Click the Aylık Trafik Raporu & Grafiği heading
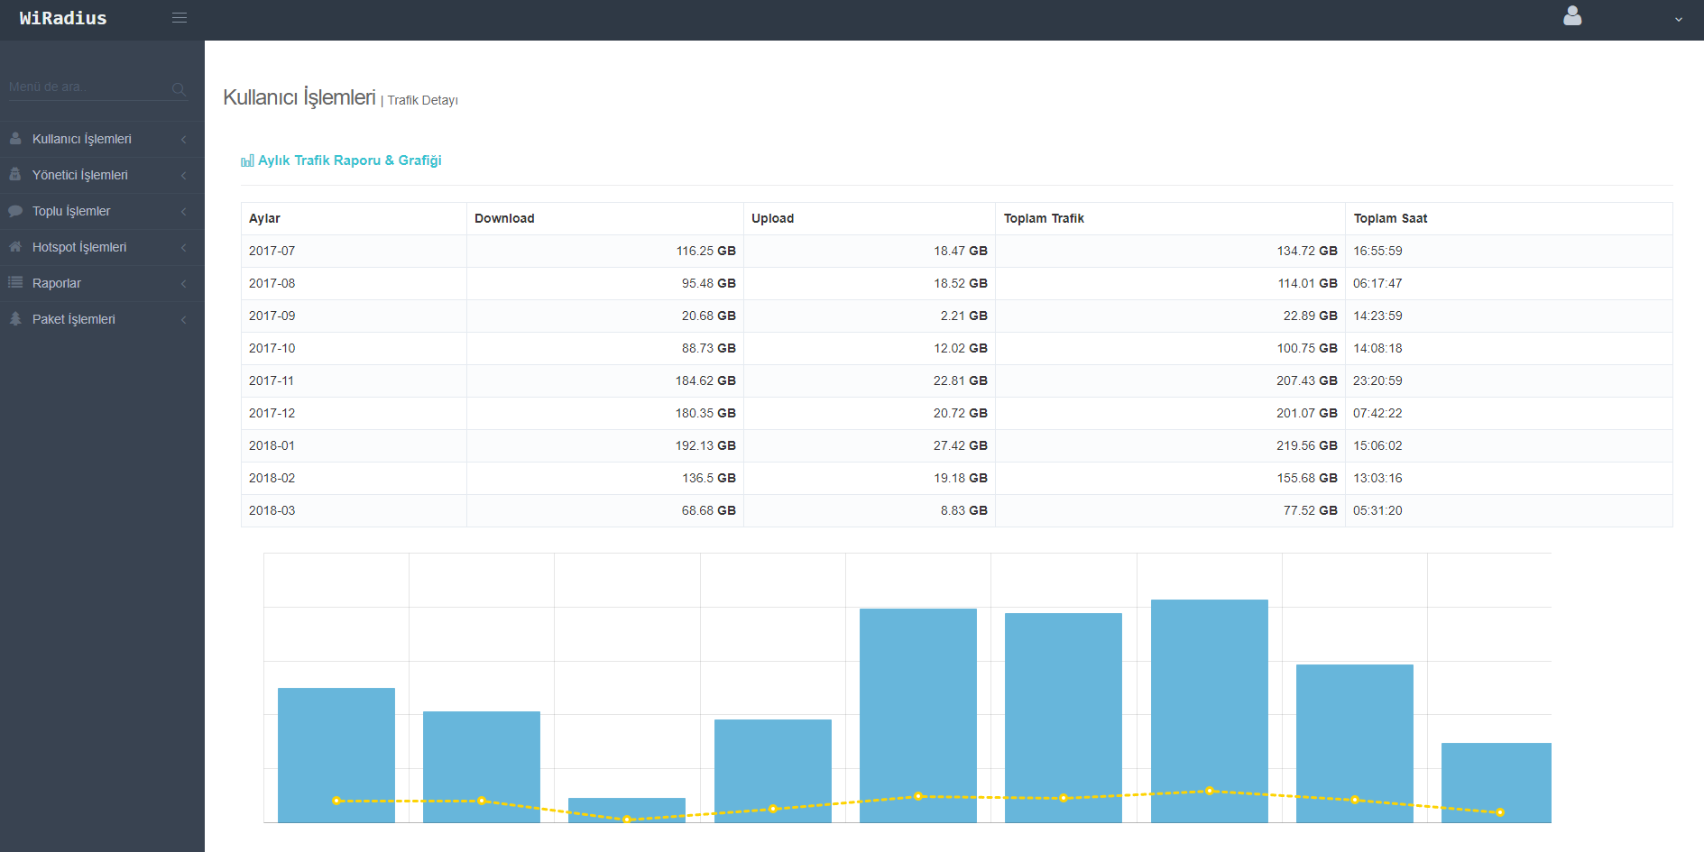The image size is (1704, 852). [x=349, y=160]
